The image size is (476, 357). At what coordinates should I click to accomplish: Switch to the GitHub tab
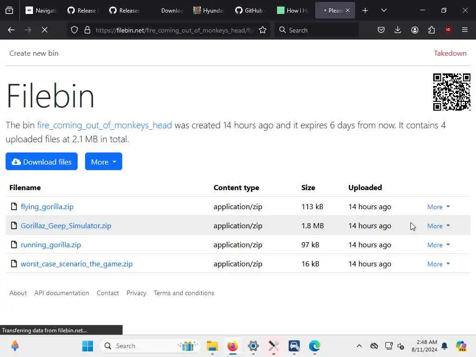point(251,10)
